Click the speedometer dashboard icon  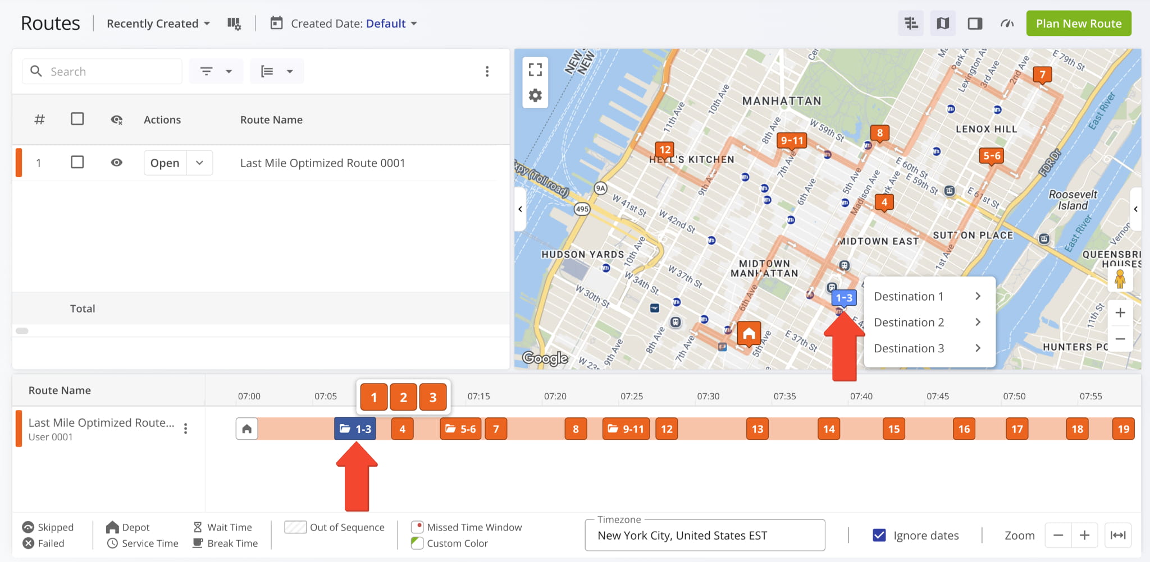pos(1006,23)
